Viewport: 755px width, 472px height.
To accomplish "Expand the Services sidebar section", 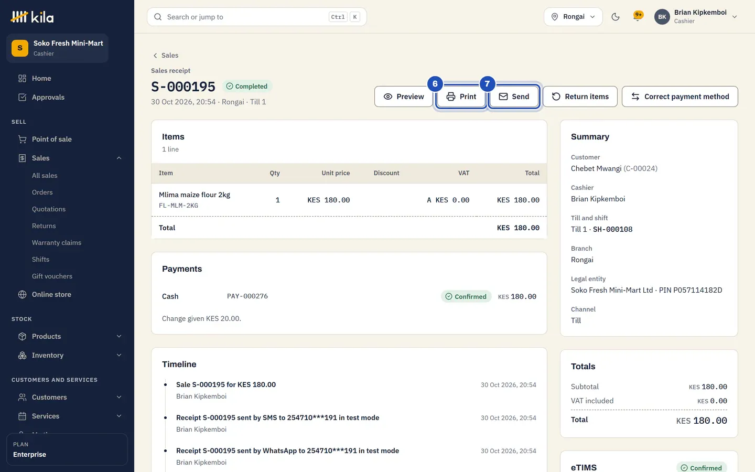I will pyautogui.click(x=119, y=416).
